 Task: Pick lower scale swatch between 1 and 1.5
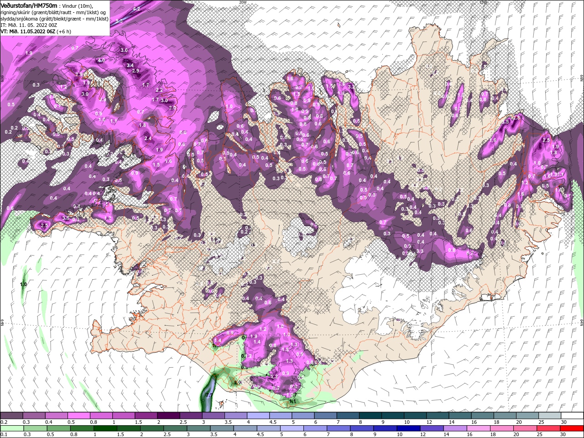(105, 428)
